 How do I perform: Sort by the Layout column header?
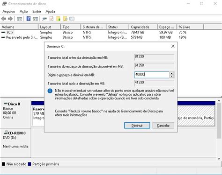click(49, 27)
